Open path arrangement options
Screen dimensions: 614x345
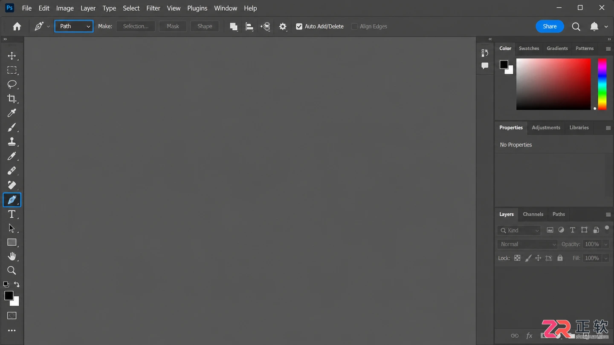point(265,26)
